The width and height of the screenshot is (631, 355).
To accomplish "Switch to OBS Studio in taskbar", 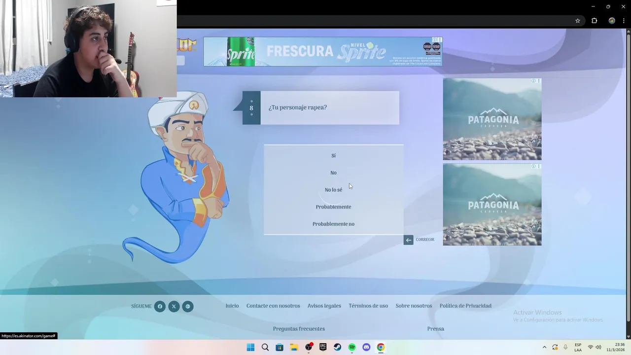I will [x=309, y=347].
